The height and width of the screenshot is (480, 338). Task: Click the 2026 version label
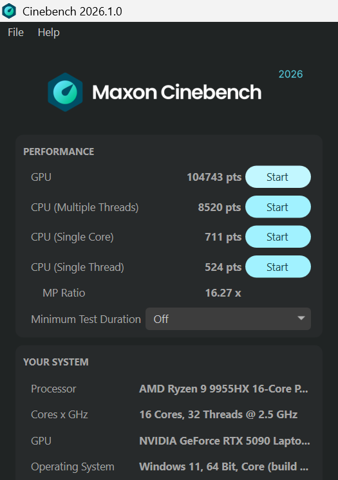[x=290, y=74]
